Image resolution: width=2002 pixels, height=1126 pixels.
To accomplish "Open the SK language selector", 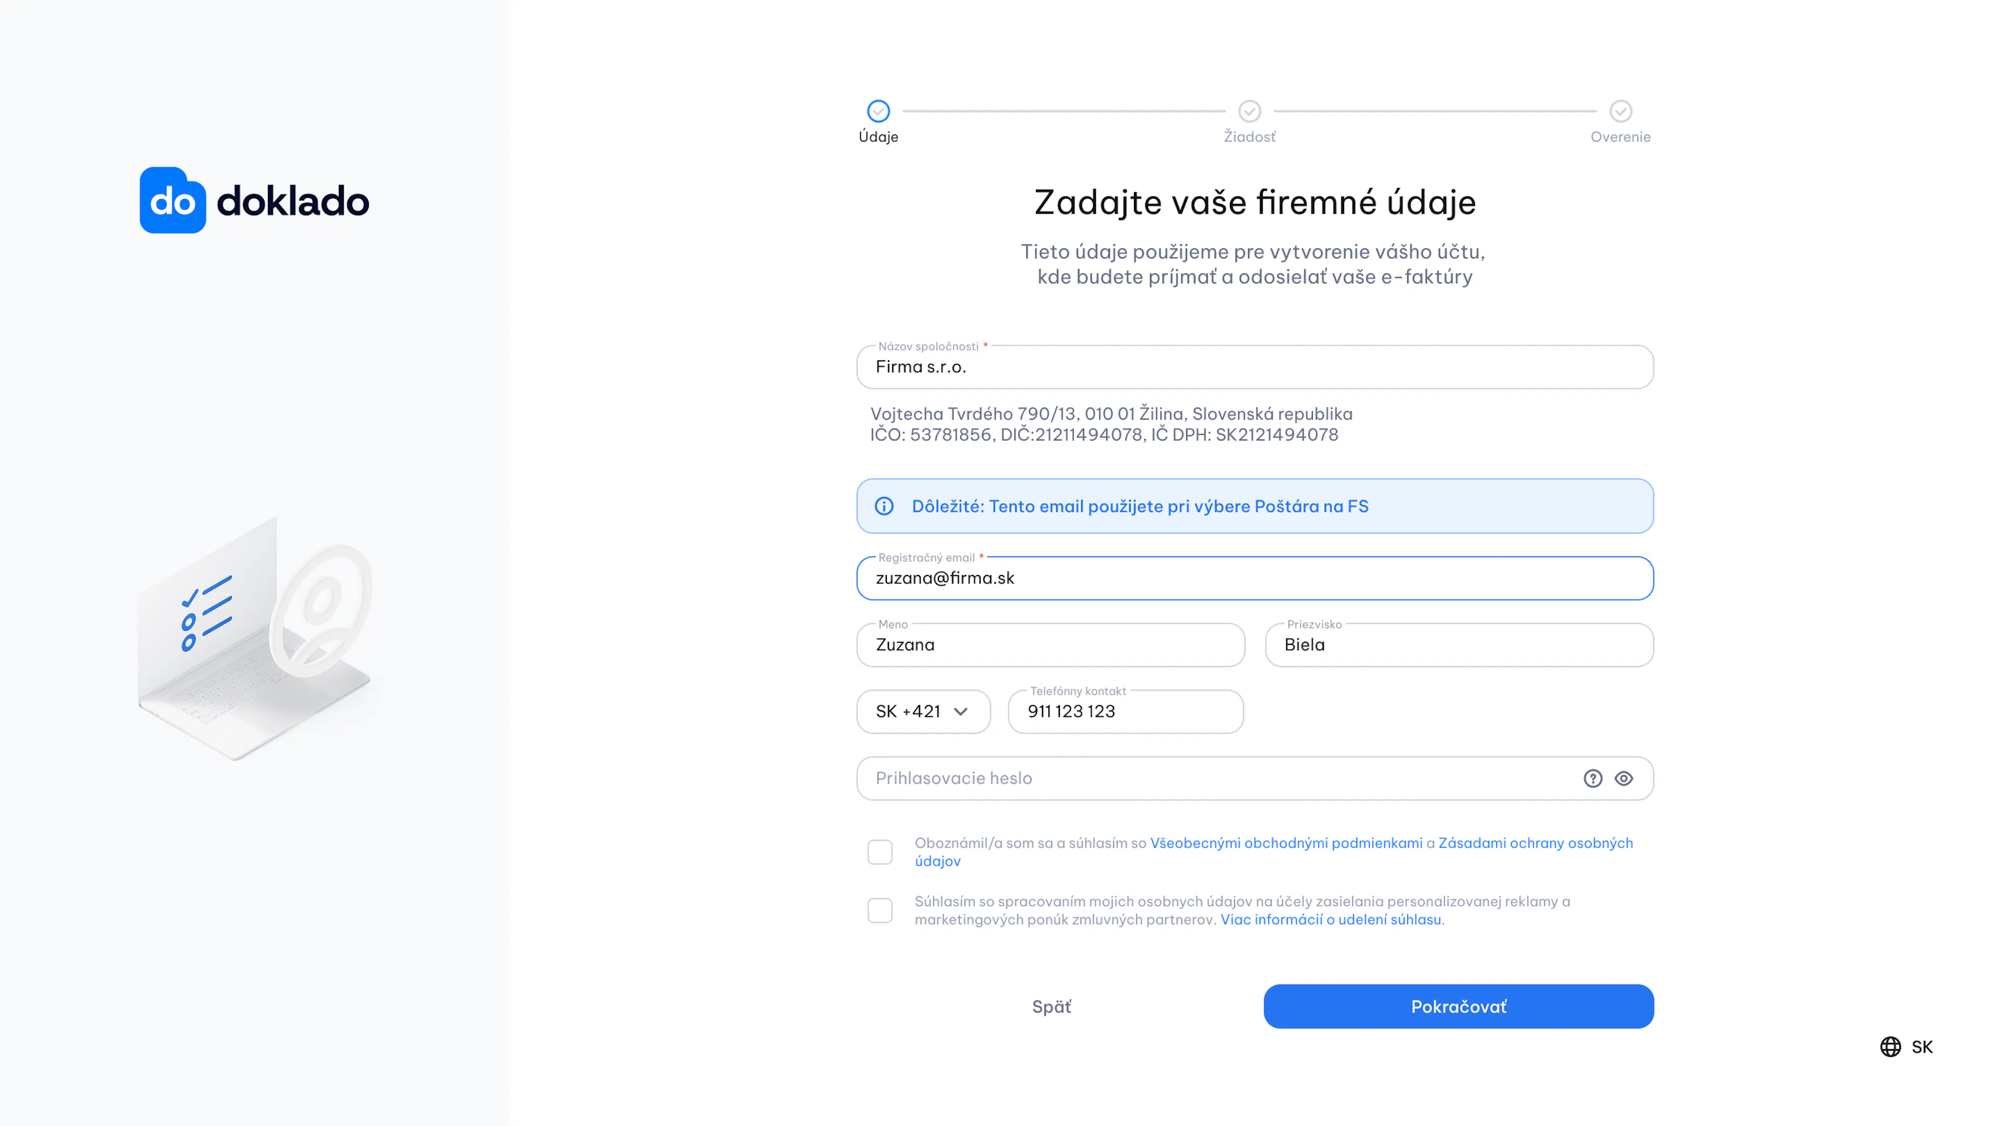I will 1907,1047.
